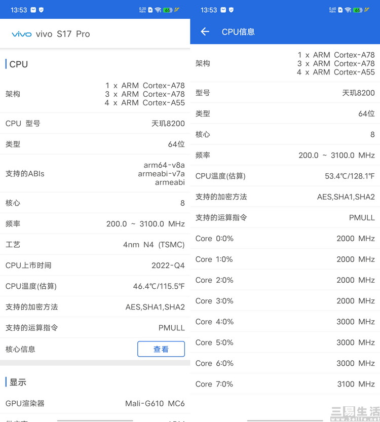Tap the GPU渲染器 Mali-G610 MC6 row

pyautogui.click(x=95, y=403)
